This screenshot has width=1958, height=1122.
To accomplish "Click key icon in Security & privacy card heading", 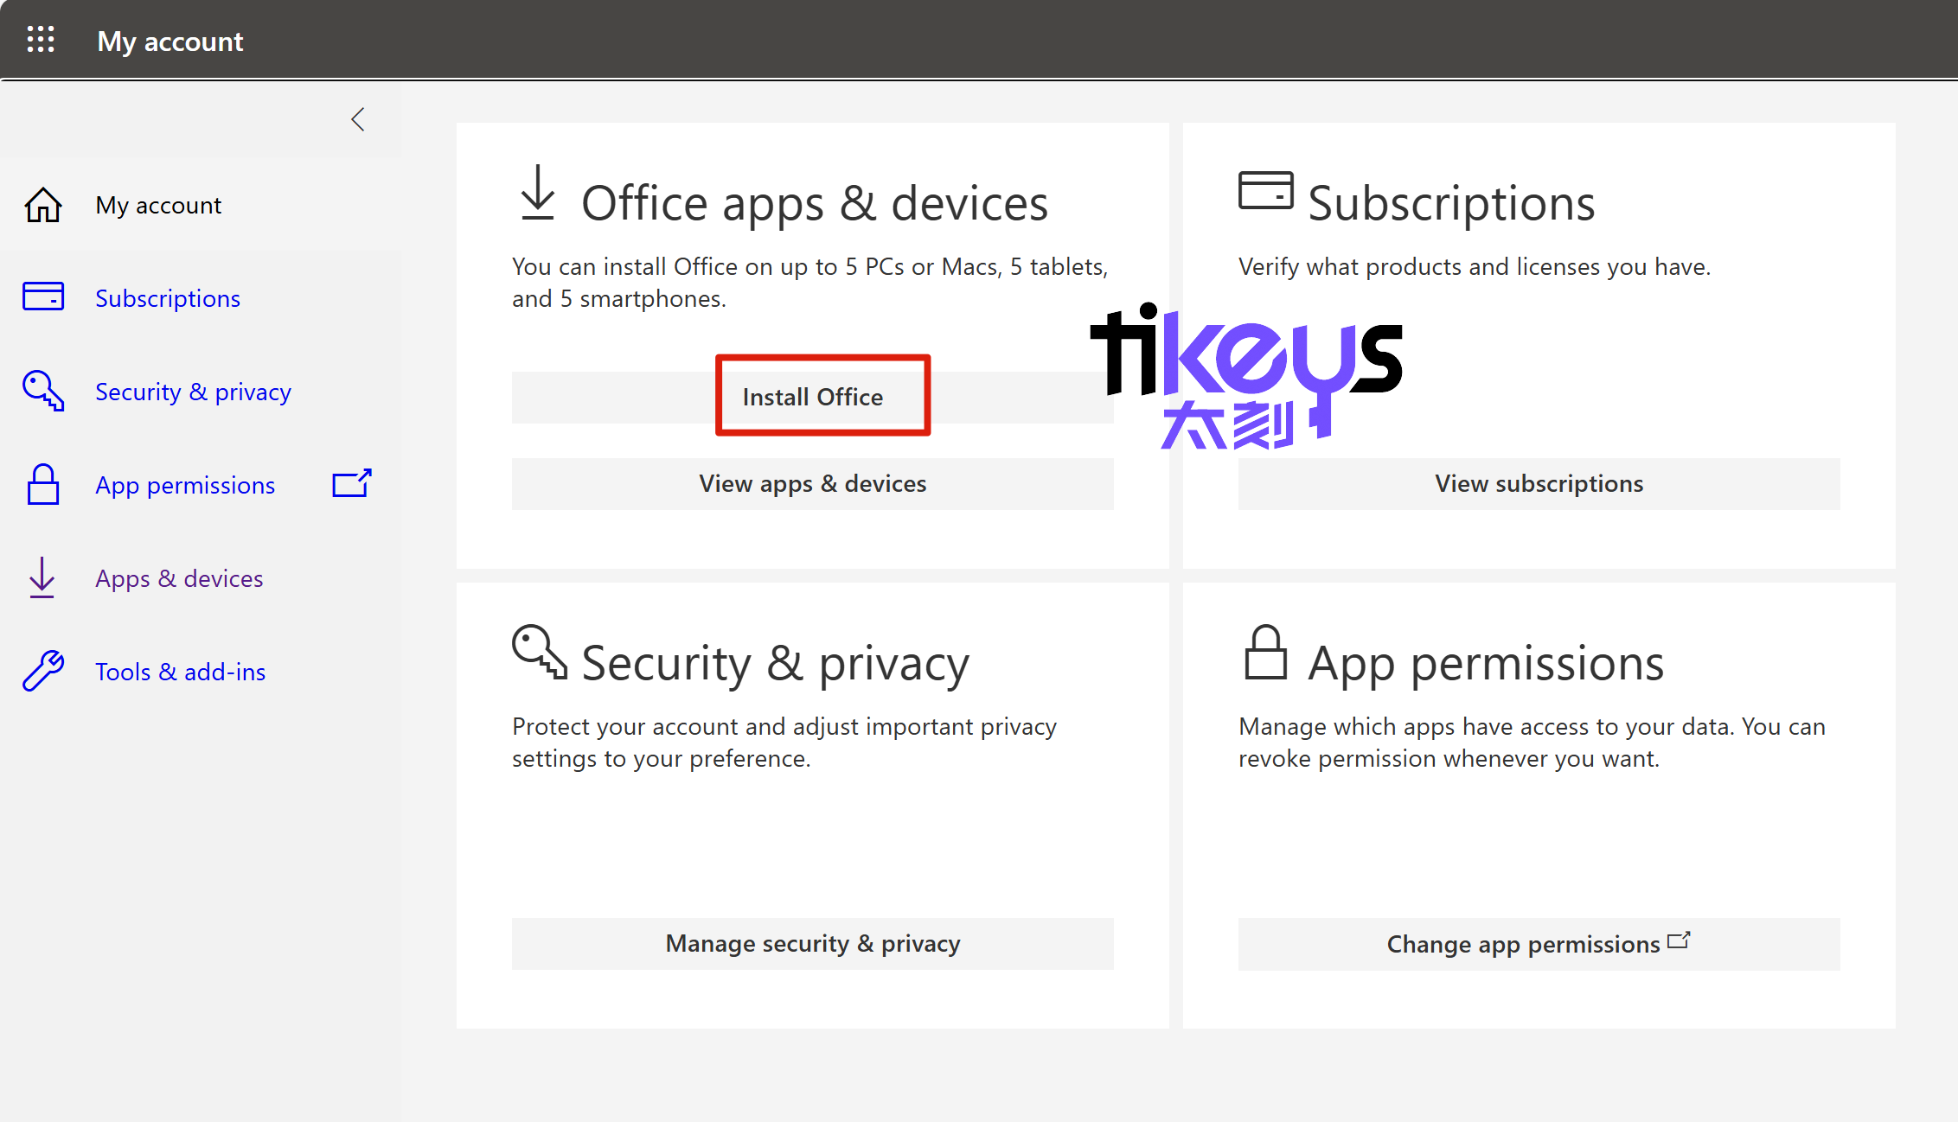I will click(x=540, y=652).
